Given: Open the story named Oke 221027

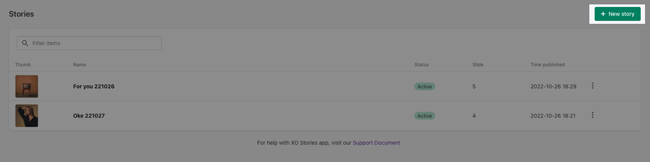Looking at the screenshot, I should point(89,116).
